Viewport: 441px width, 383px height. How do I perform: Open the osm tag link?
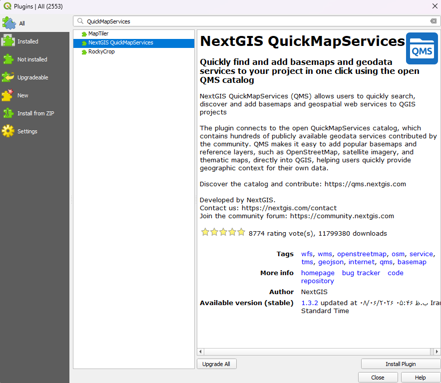pyautogui.click(x=398, y=254)
